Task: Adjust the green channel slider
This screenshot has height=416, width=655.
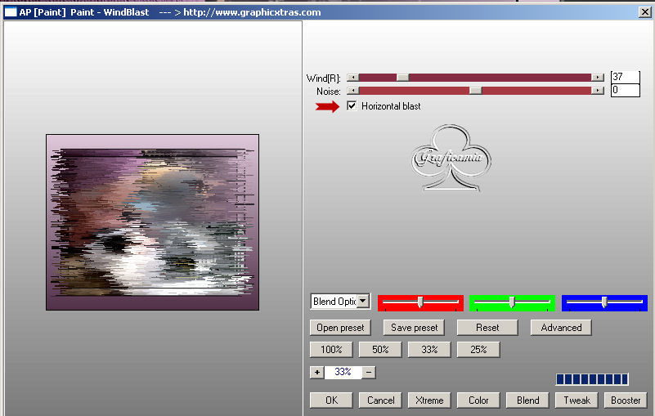Action: click(x=512, y=303)
